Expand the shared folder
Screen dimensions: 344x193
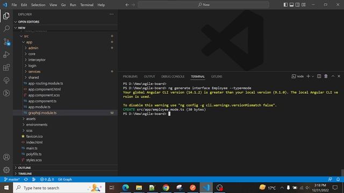tap(66, 77)
